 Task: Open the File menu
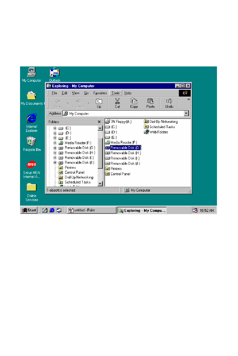54,93
